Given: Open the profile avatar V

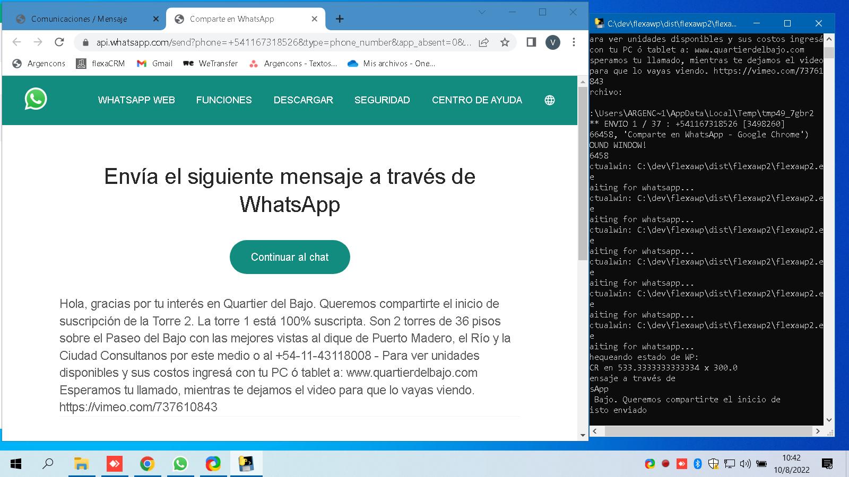Looking at the screenshot, I should [x=553, y=42].
